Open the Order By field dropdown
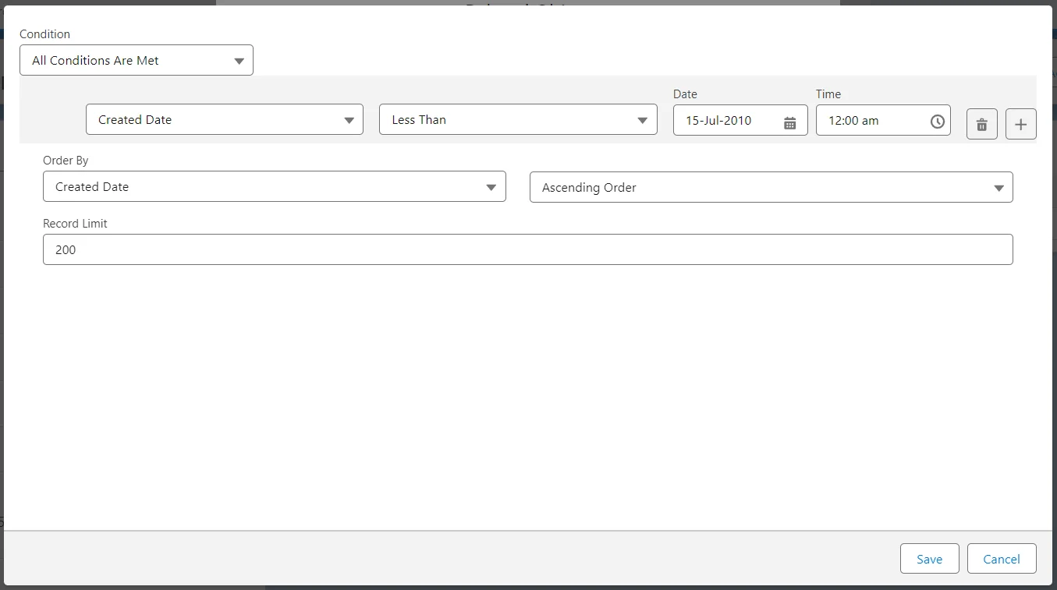The height and width of the screenshot is (590, 1057). [x=274, y=187]
